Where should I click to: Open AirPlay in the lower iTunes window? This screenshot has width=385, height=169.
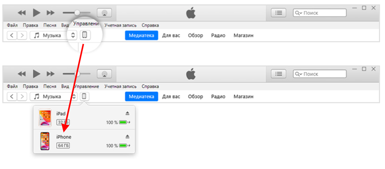(104, 74)
